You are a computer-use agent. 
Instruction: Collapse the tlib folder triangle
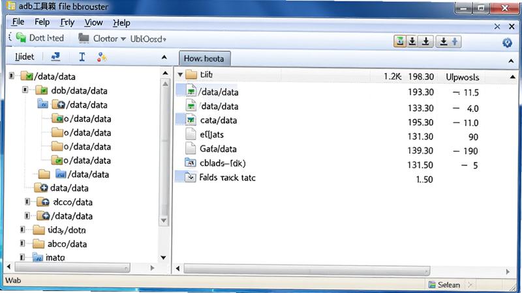180,74
